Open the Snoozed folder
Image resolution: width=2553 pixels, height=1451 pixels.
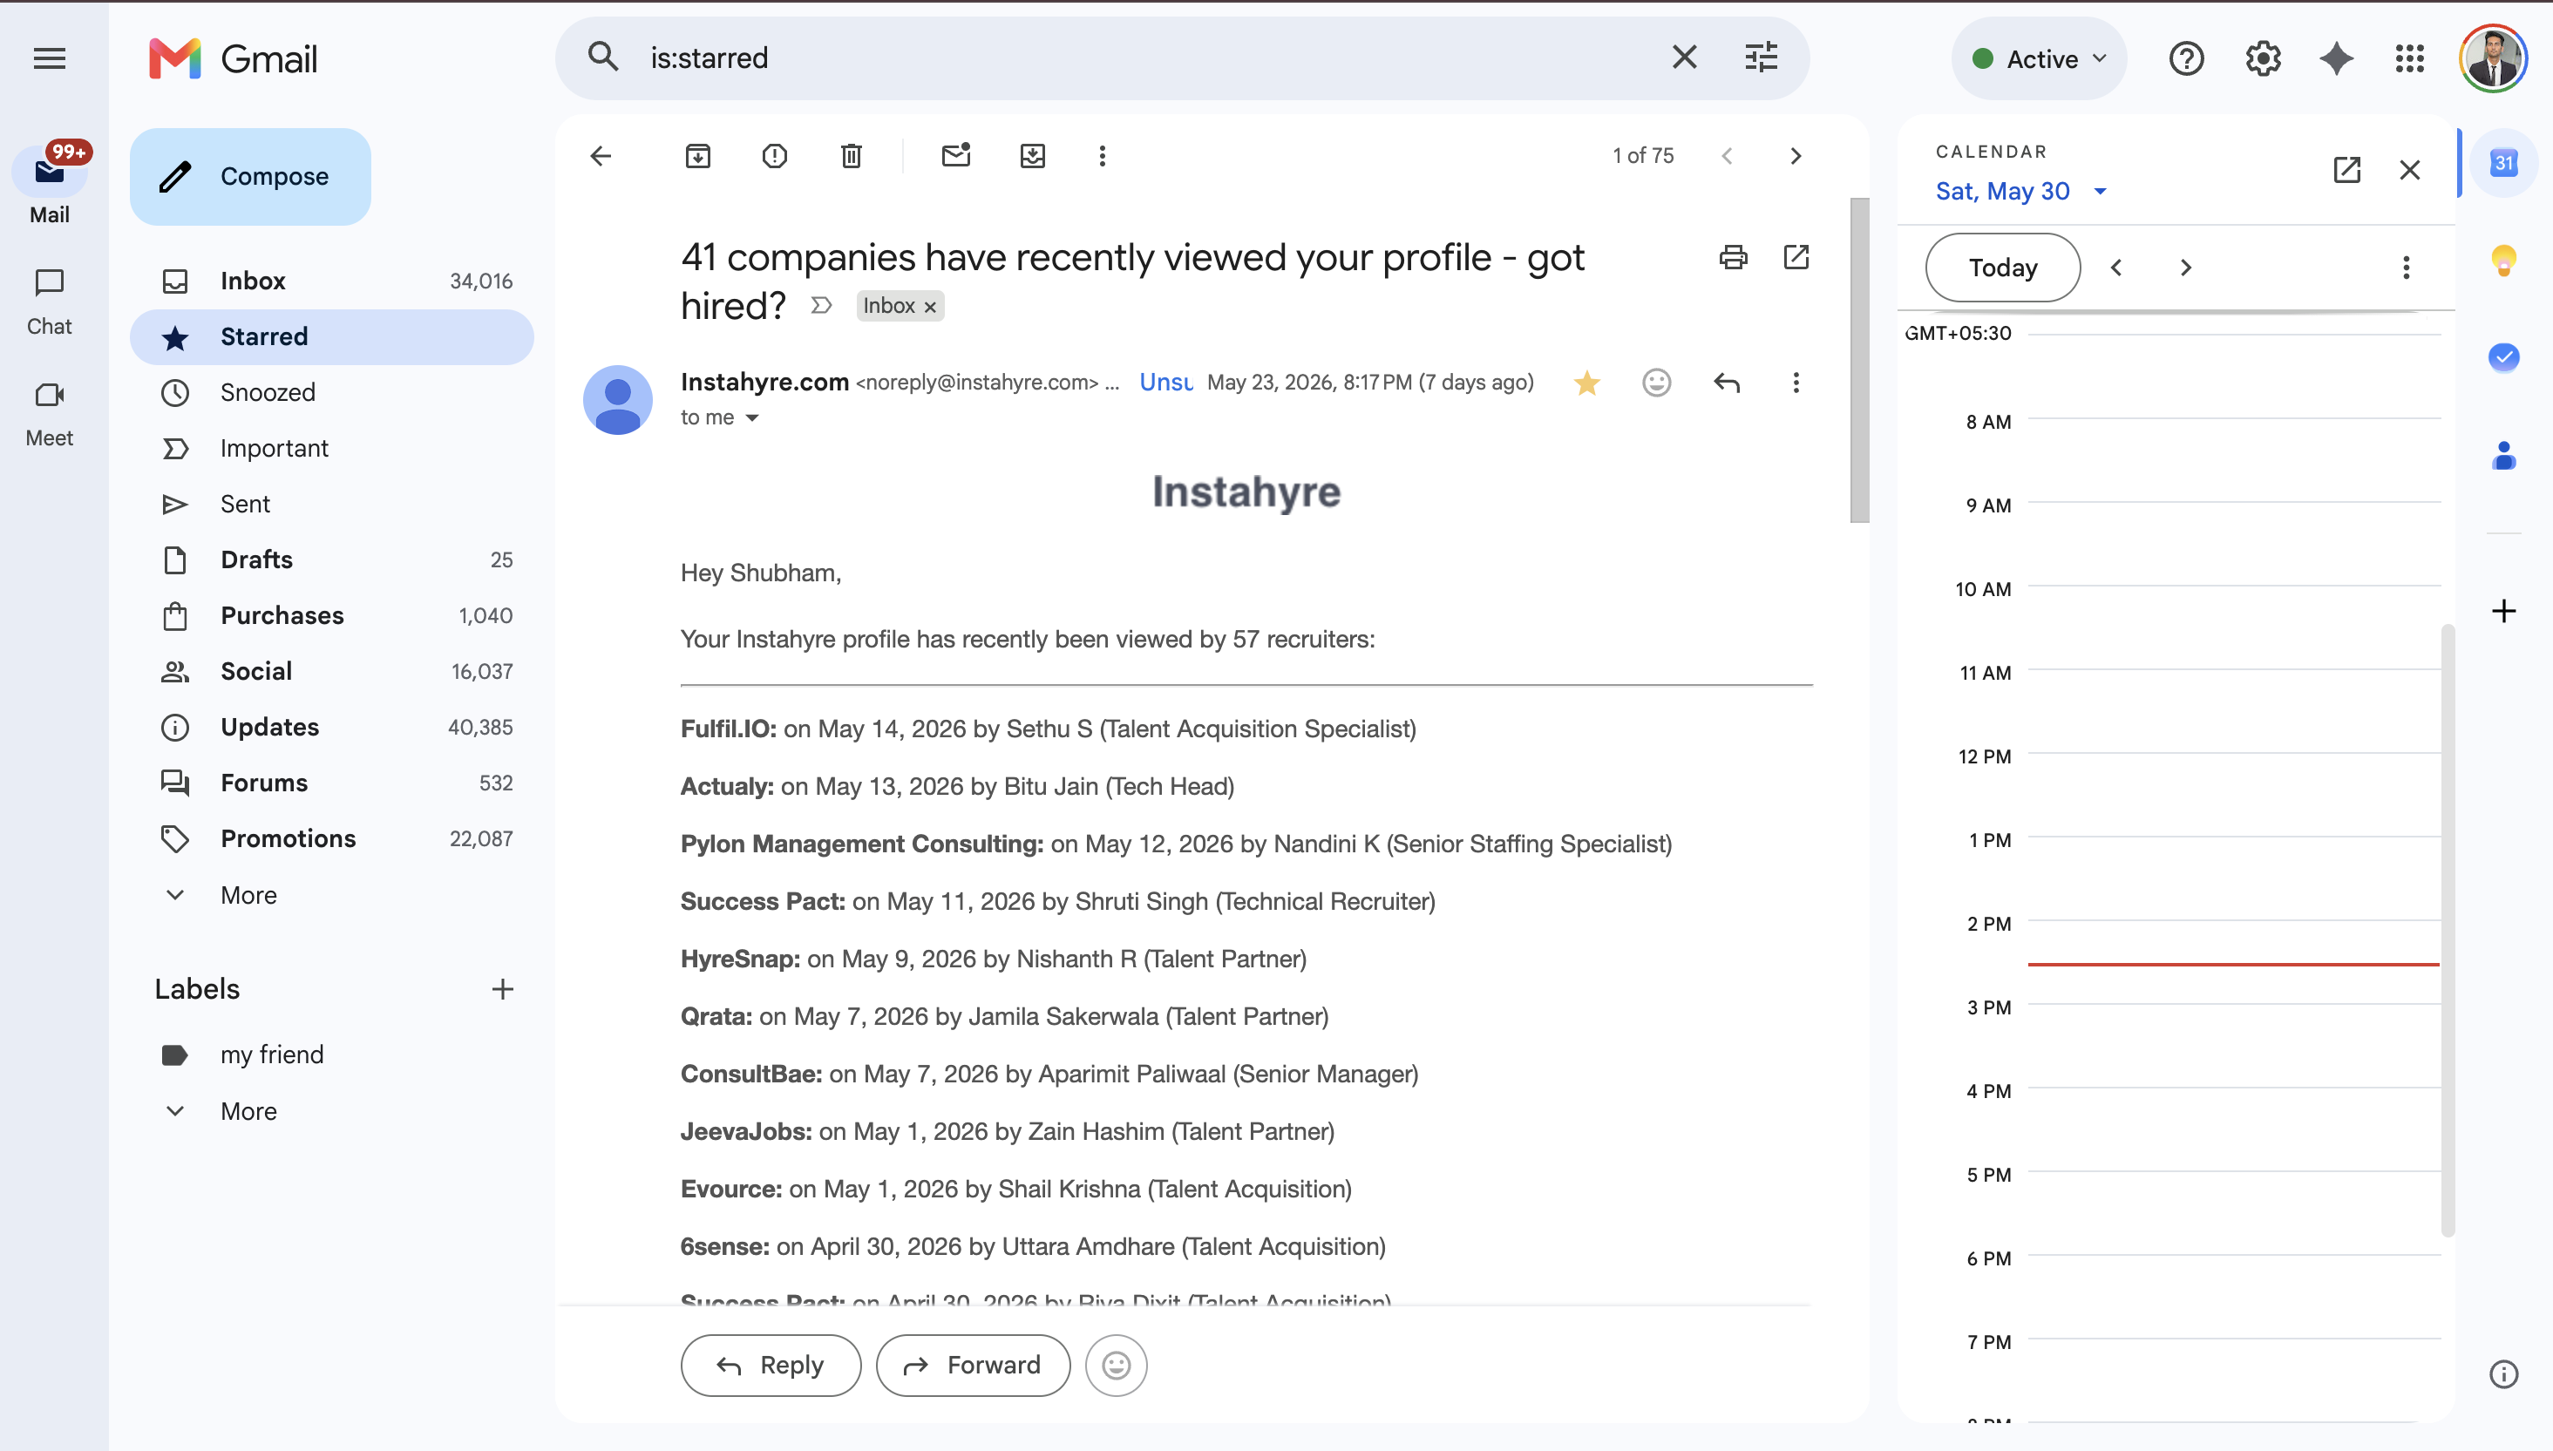[x=332, y=393]
